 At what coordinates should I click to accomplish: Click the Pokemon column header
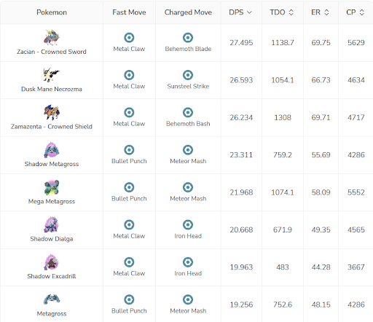[52, 12]
